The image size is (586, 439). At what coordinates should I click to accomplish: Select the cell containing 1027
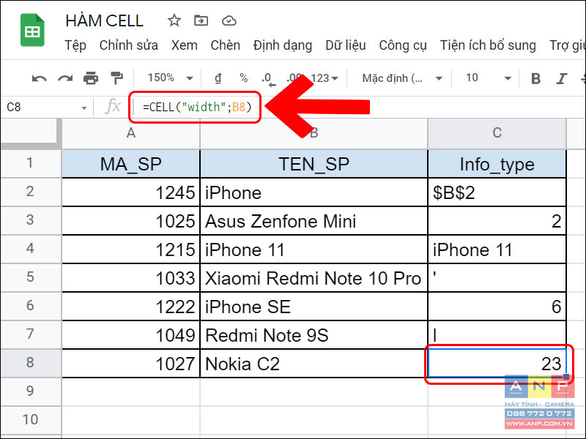pos(131,364)
